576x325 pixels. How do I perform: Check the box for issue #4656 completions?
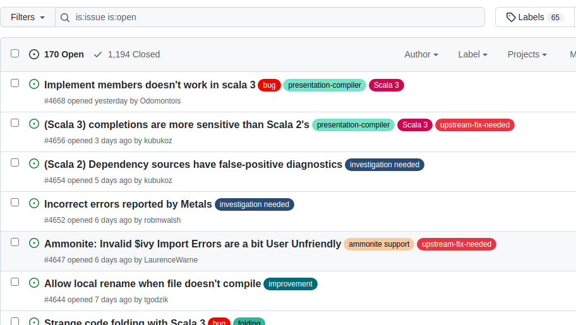tap(15, 122)
